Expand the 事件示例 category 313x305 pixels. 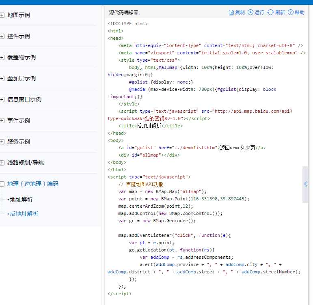click(x=2, y=120)
